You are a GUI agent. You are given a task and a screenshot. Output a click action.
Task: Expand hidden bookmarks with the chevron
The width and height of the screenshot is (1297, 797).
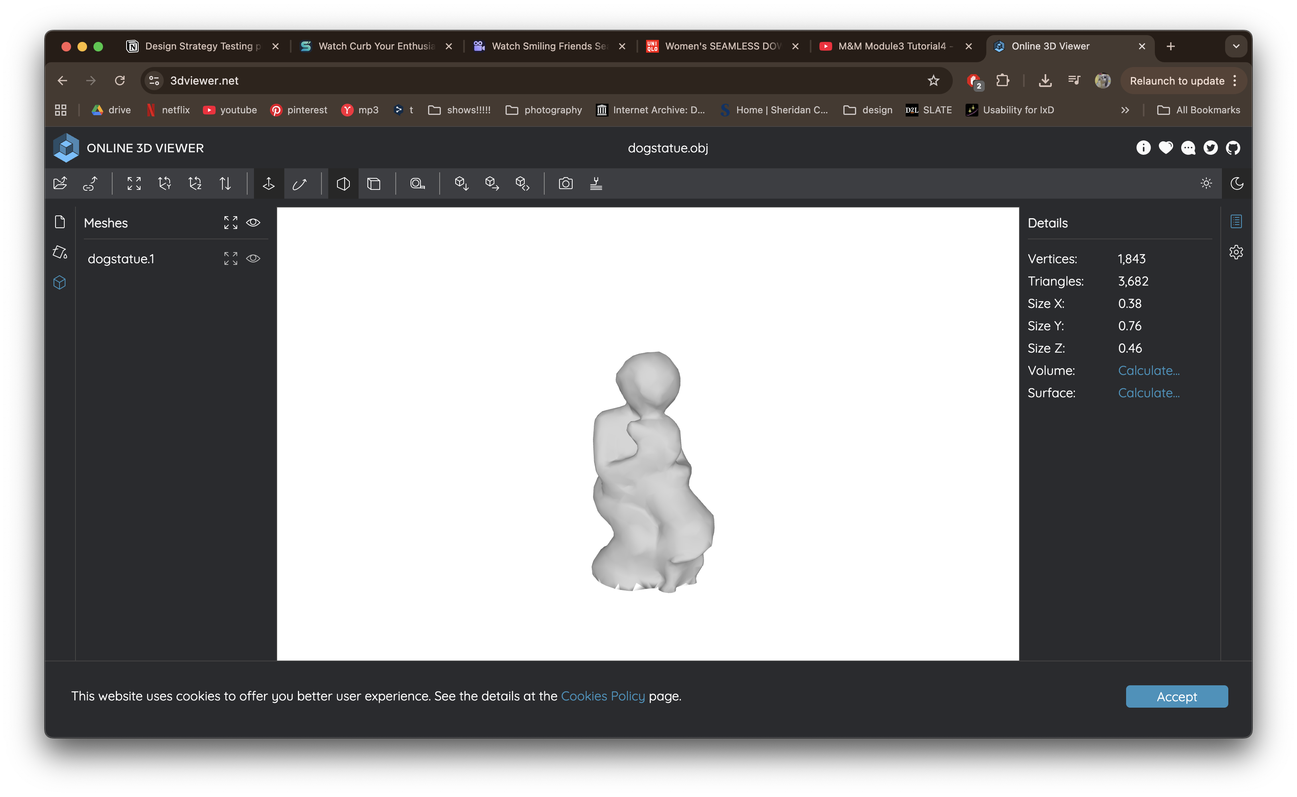1125,110
